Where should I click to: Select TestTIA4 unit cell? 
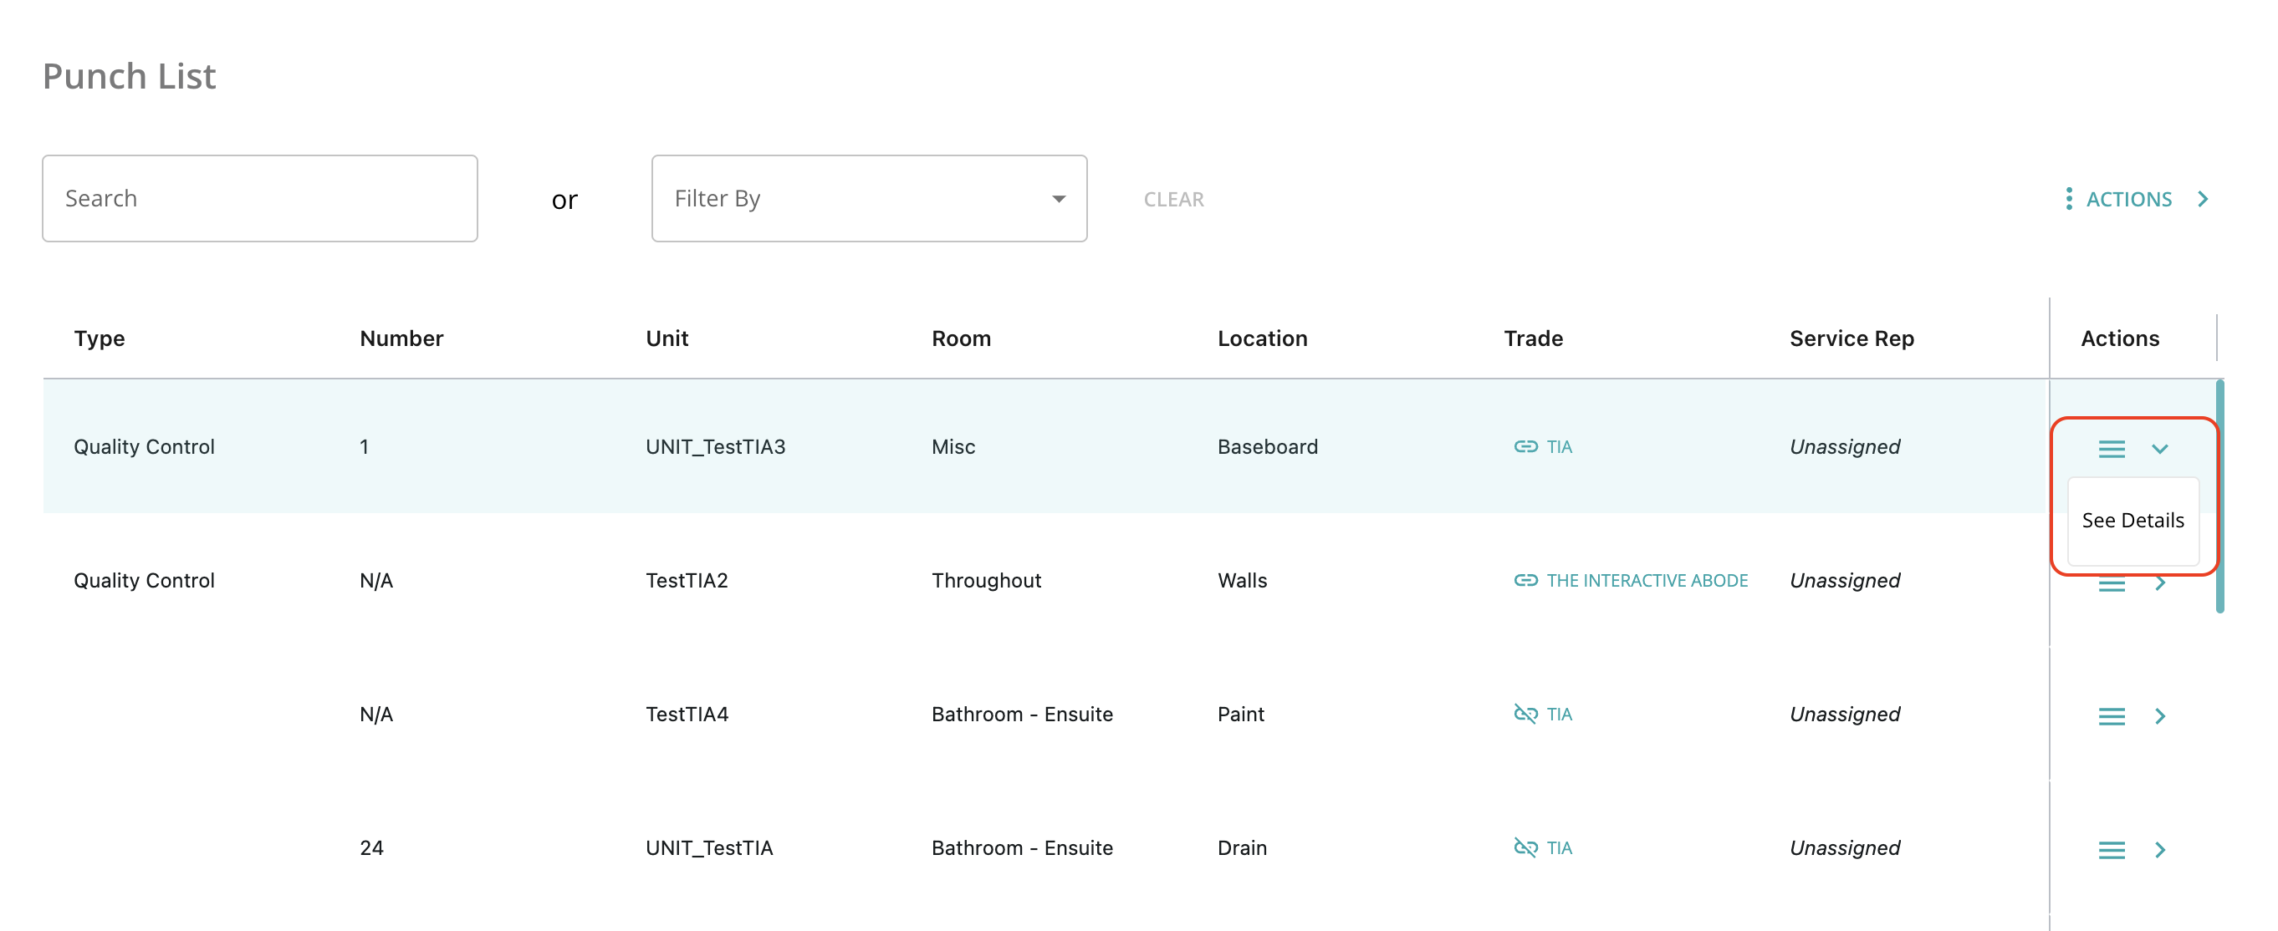click(687, 714)
